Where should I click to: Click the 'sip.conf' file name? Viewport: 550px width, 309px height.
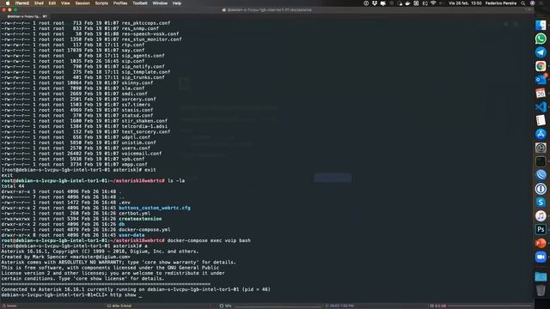133,61
